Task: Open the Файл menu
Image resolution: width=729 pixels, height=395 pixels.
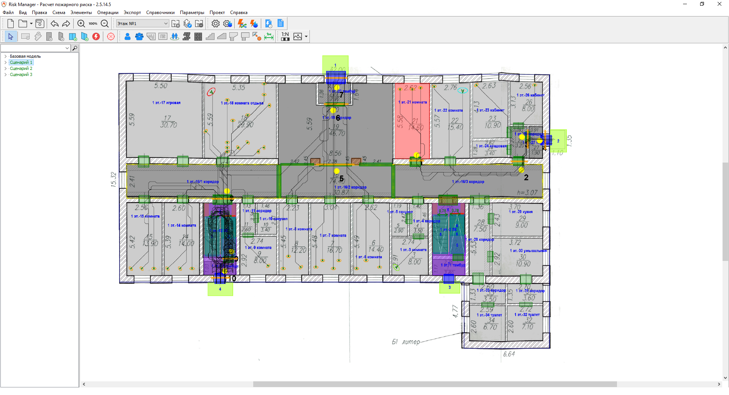Action: [8, 13]
